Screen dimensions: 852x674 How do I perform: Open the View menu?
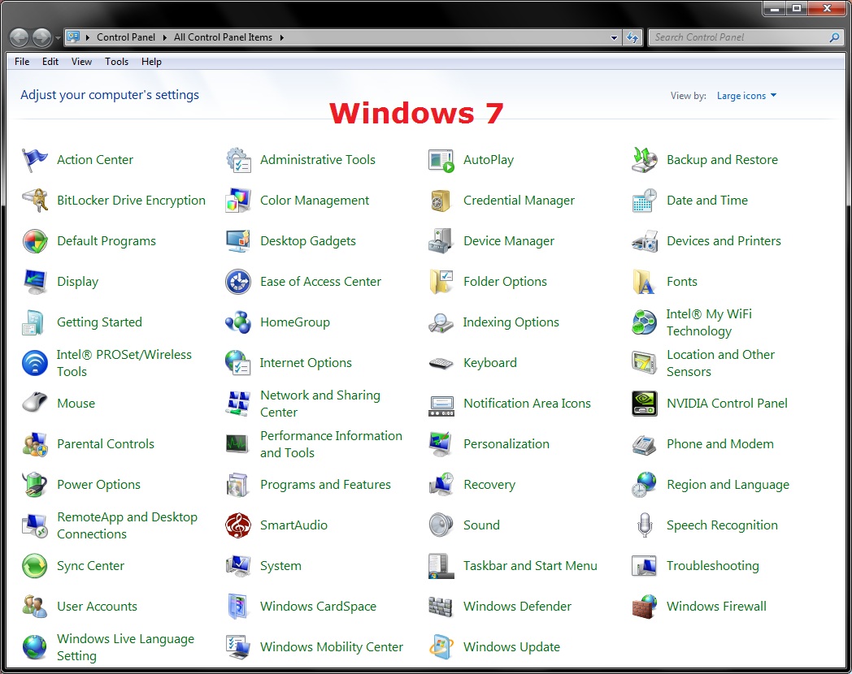(81, 62)
